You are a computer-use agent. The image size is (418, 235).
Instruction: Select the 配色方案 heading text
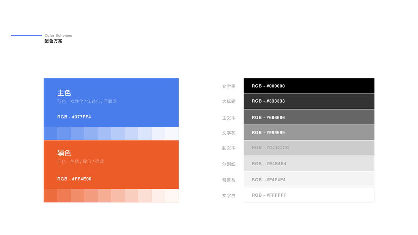click(x=53, y=41)
